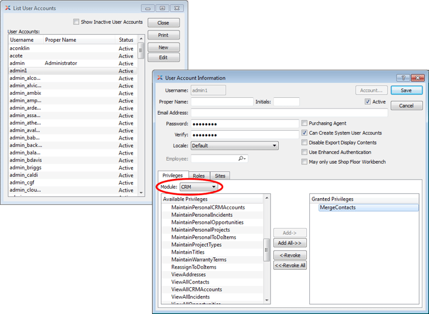
Task: Minimize the List User Accounts window
Action: point(147,8)
